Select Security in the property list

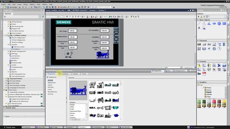(x=50, y=94)
